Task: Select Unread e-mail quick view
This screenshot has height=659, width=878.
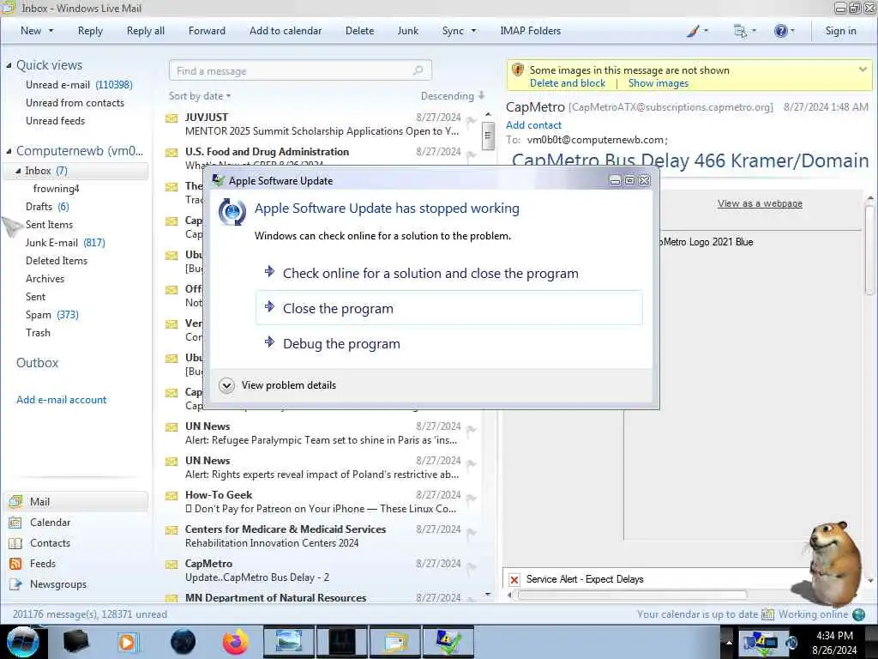Action: tap(79, 85)
